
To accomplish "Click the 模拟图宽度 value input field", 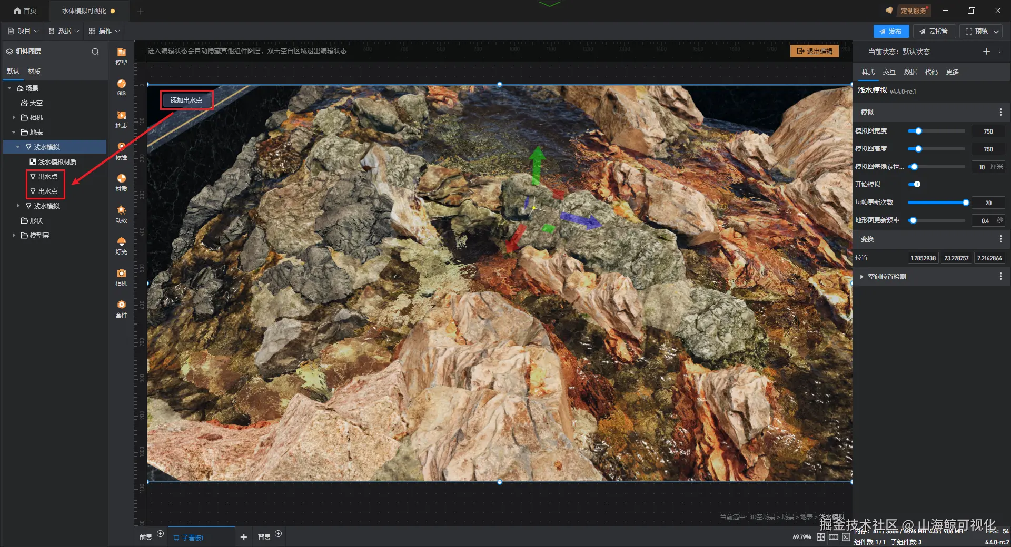I will pyautogui.click(x=988, y=131).
